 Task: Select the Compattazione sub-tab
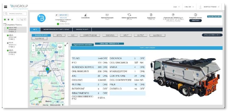[90, 35]
